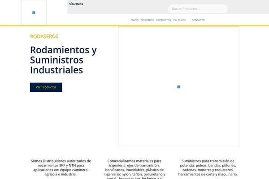Open the CÁLCULOS menu item

[179, 20]
